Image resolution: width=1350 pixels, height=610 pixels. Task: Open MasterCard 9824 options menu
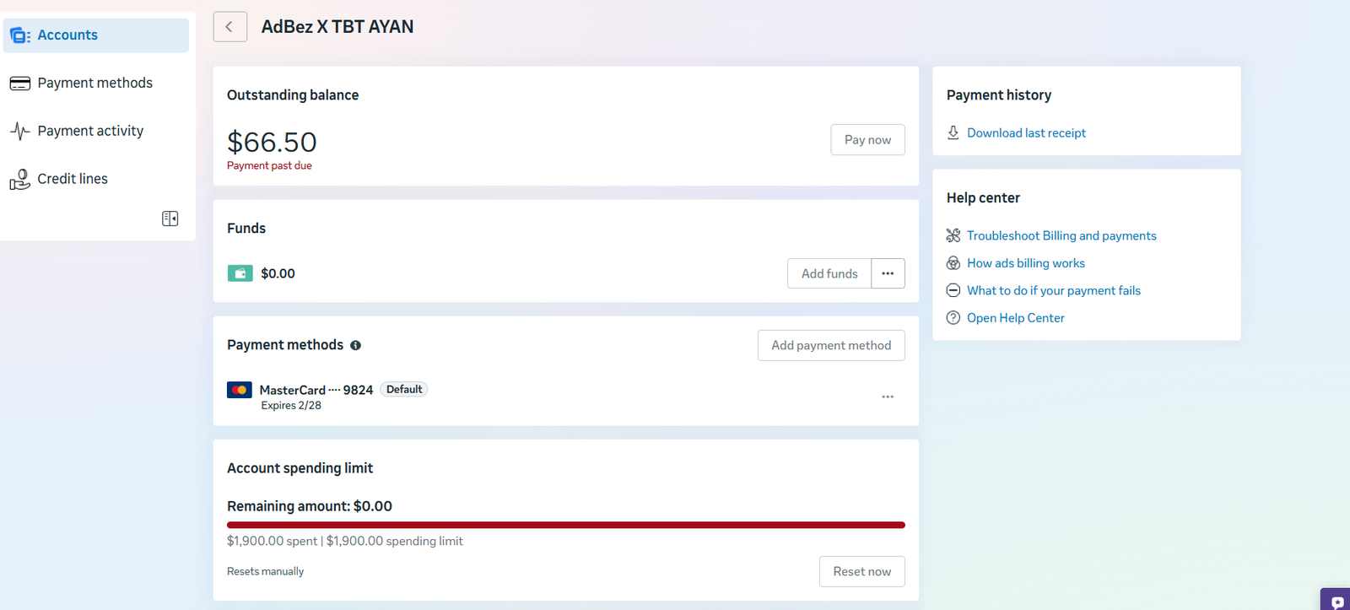pyautogui.click(x=888, y=397)
